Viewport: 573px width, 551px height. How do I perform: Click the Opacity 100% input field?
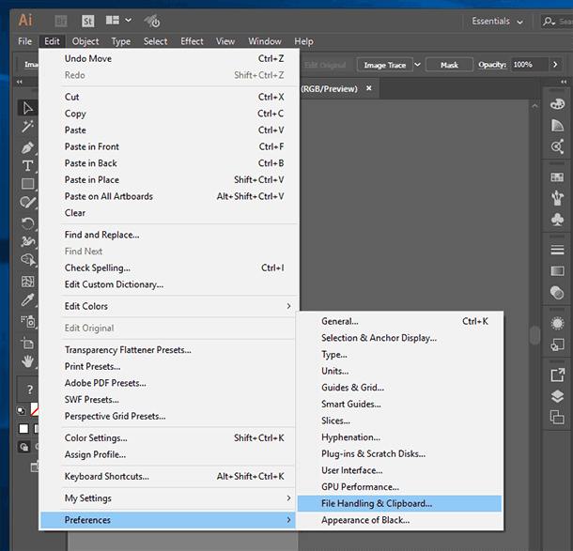[x=529, y=65]
